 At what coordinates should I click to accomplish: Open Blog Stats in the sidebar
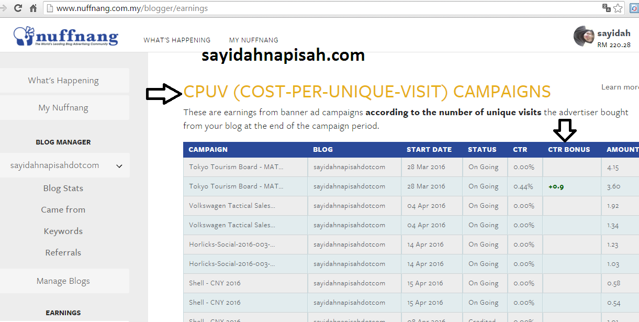(x=63, y=188)
